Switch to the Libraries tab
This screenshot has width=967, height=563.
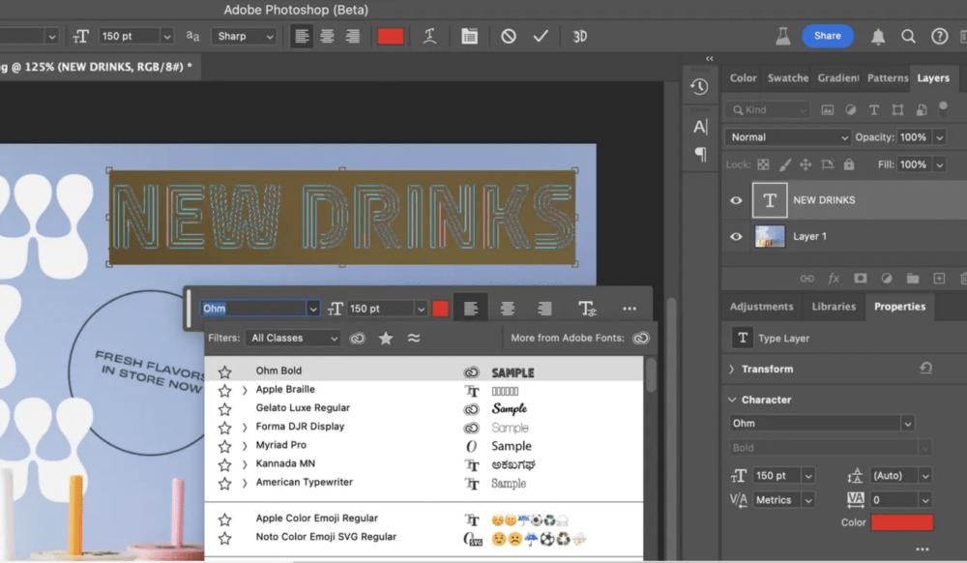tap(834, 307)
